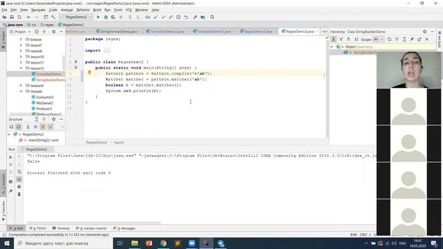Open Telegram from the Windows taskbar
The height and width of the screenshot is (249, 443).
coord(221,243)
